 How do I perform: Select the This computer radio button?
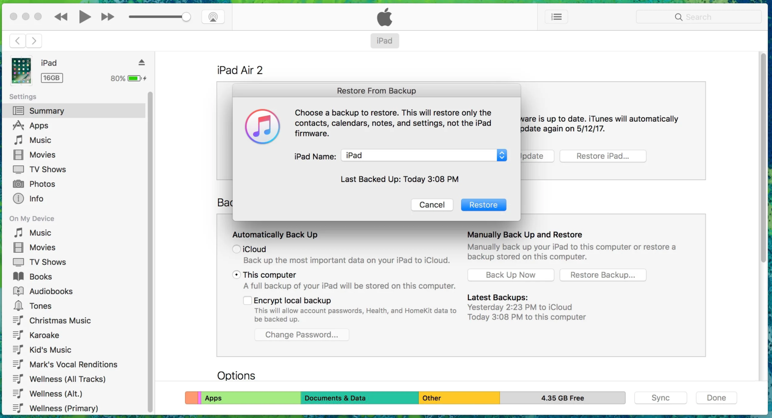(x=236, y=274)
